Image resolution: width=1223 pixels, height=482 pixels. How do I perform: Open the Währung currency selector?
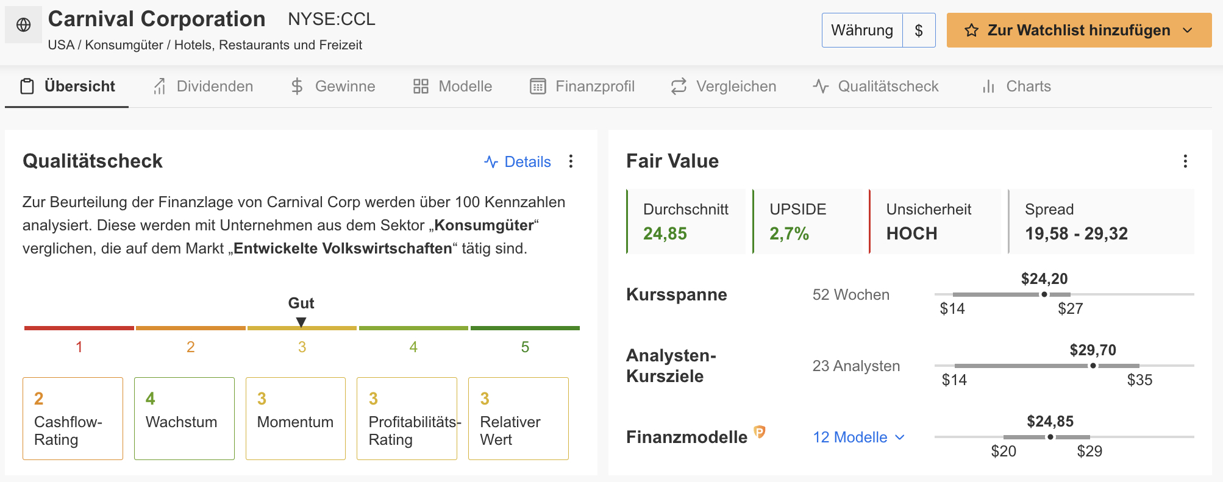tap(862, 30)
